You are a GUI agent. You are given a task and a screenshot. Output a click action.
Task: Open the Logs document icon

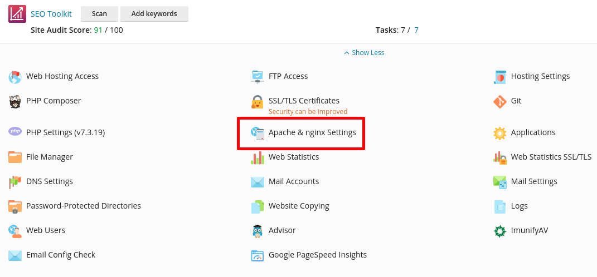coord(500,206)
